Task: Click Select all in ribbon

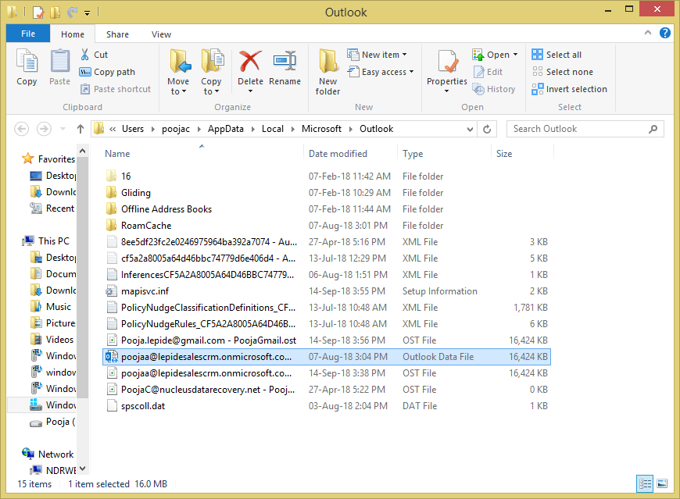Action: click(557, 55)
